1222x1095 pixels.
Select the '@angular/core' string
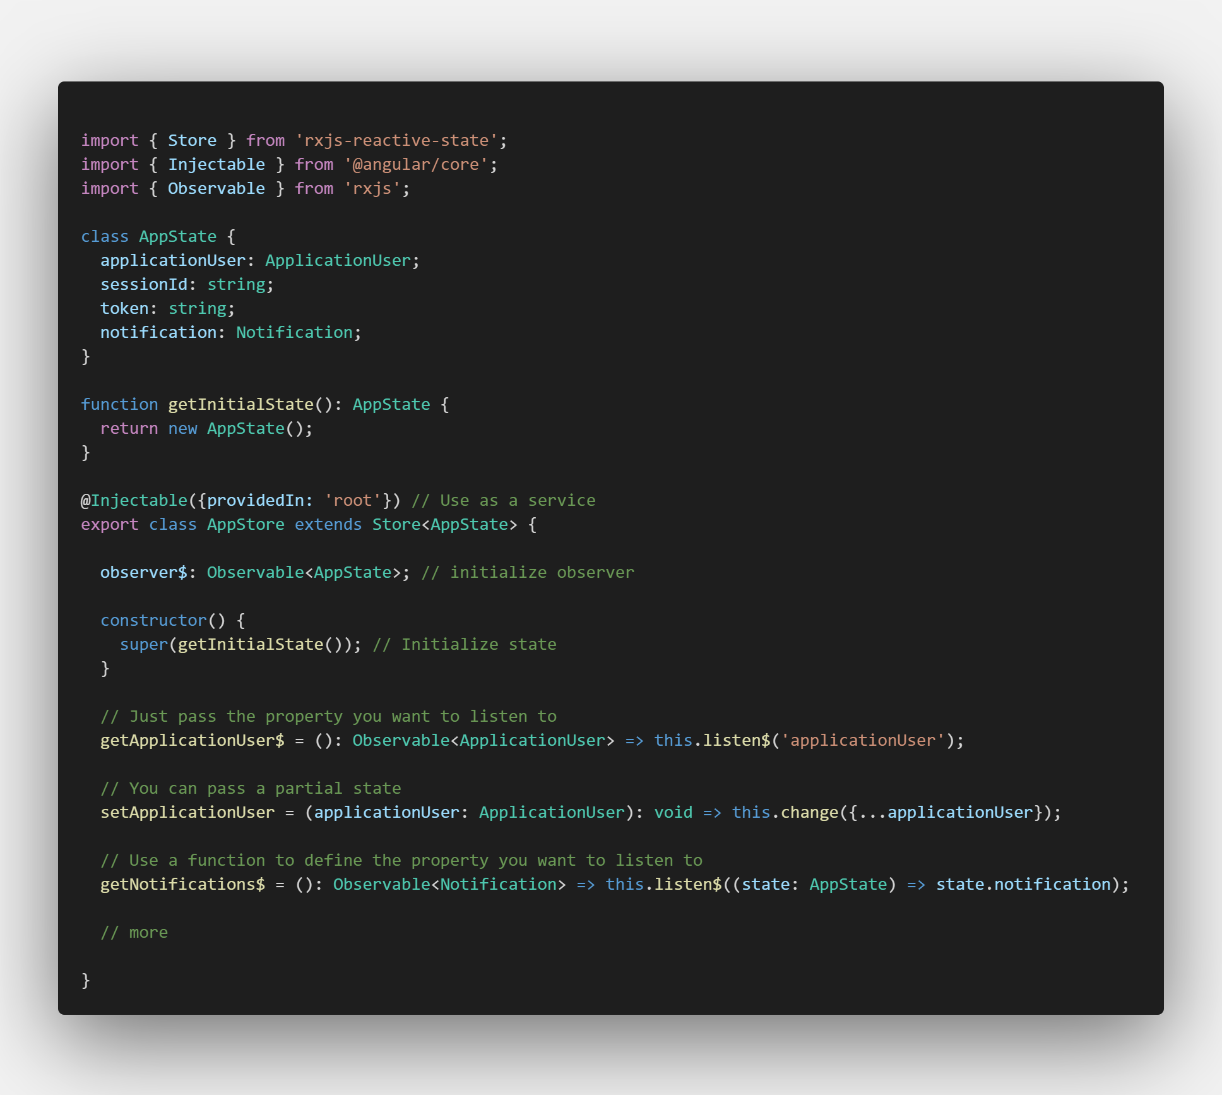click(417, 164)
